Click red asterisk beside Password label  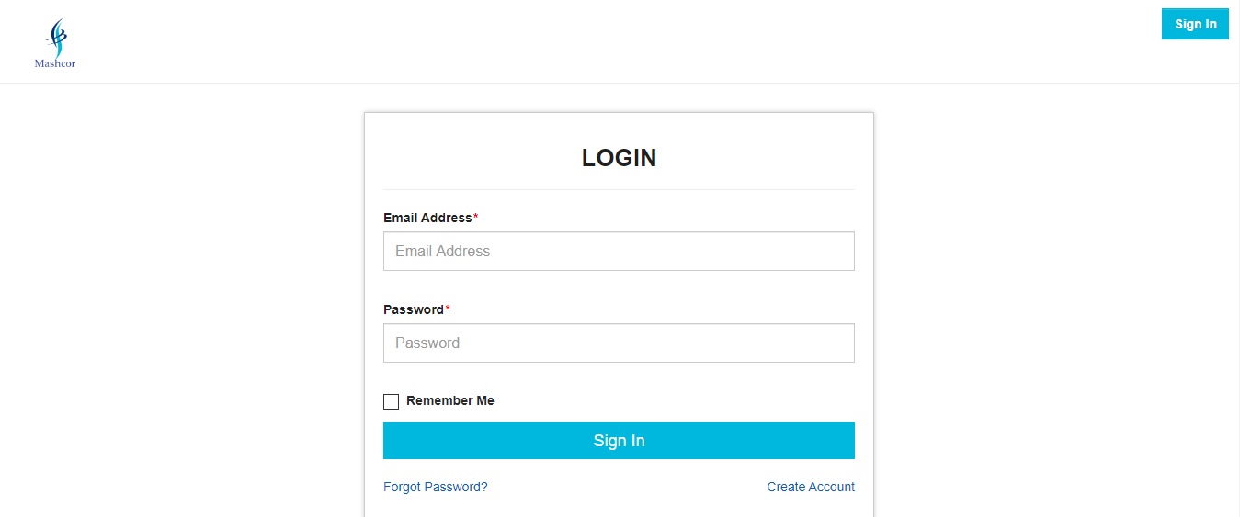pos(448,309)
